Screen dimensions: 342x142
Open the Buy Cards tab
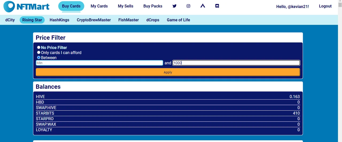click(x=71, y=6)
